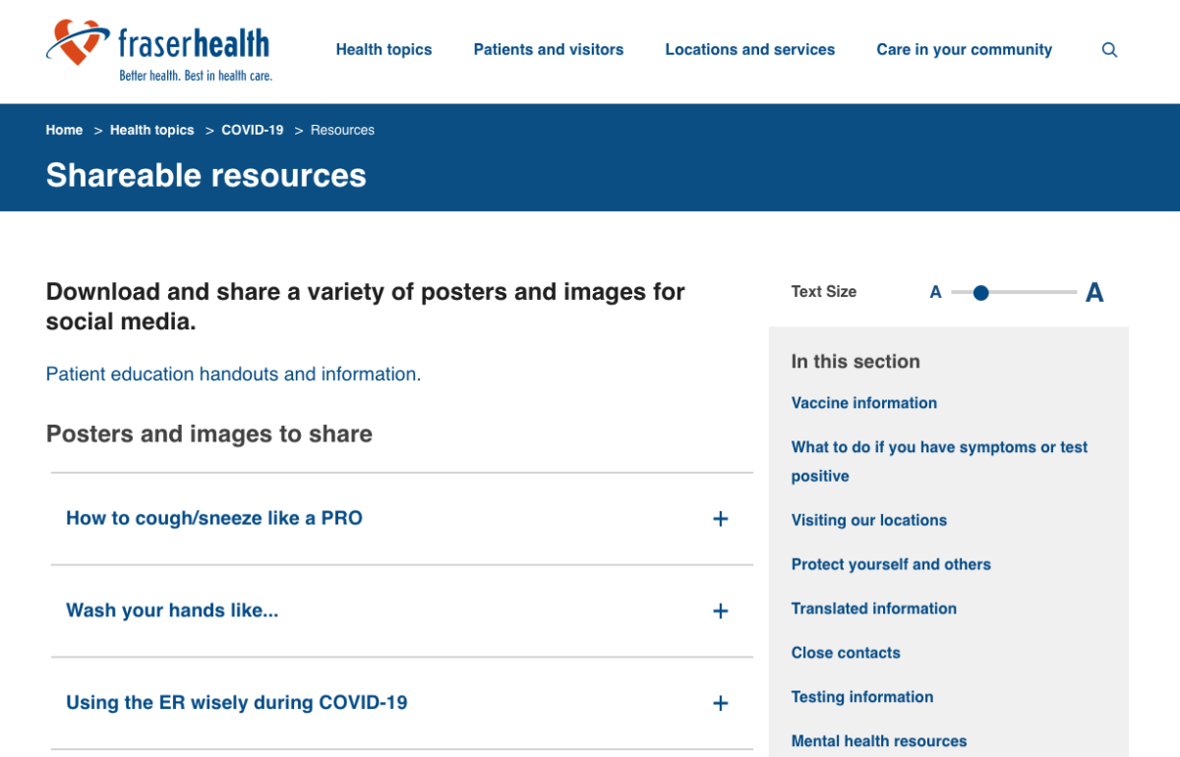Click plus icon beside cough/sneeze like a PRO

(x=720, y=519)
